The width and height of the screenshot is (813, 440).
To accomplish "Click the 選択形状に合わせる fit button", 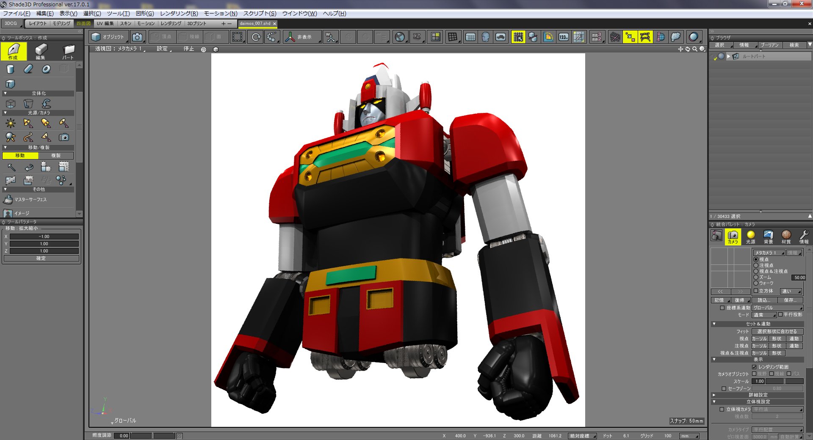I will point(777,331).
